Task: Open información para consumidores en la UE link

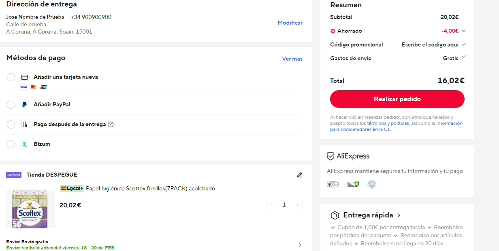Action: pyautogui.click(x=396, y=127)
